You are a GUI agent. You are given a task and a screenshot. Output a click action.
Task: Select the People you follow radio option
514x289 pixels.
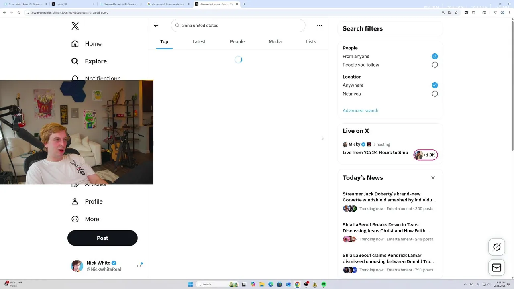point(435,65)
